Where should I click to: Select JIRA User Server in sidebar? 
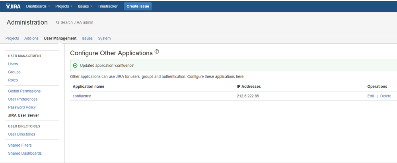point(23,115)
